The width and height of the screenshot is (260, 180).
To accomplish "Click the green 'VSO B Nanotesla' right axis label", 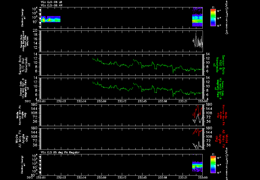I will pos(219,65).
